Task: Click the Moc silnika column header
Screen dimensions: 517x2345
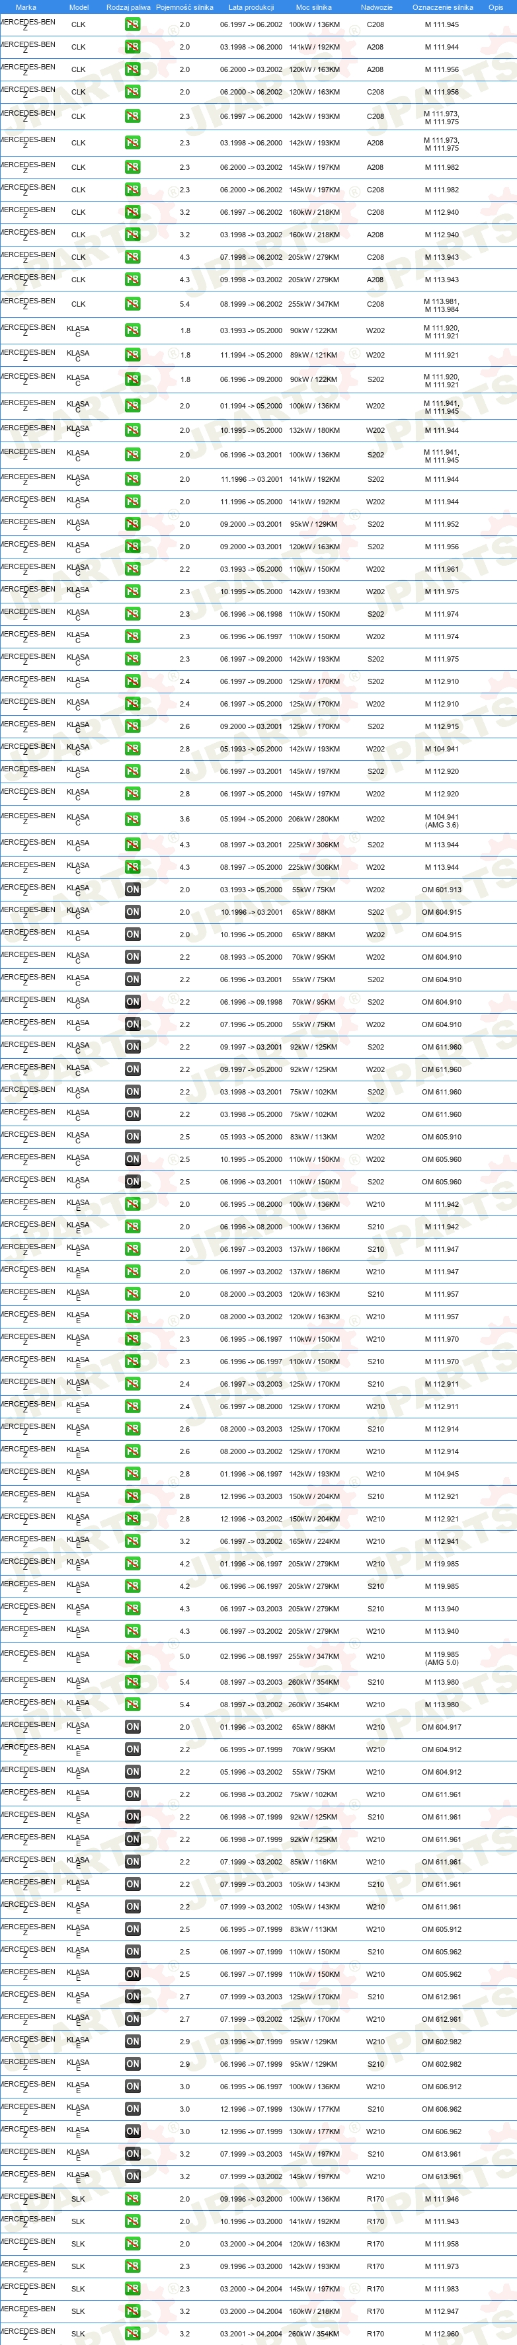Action: tap(314, 7)
